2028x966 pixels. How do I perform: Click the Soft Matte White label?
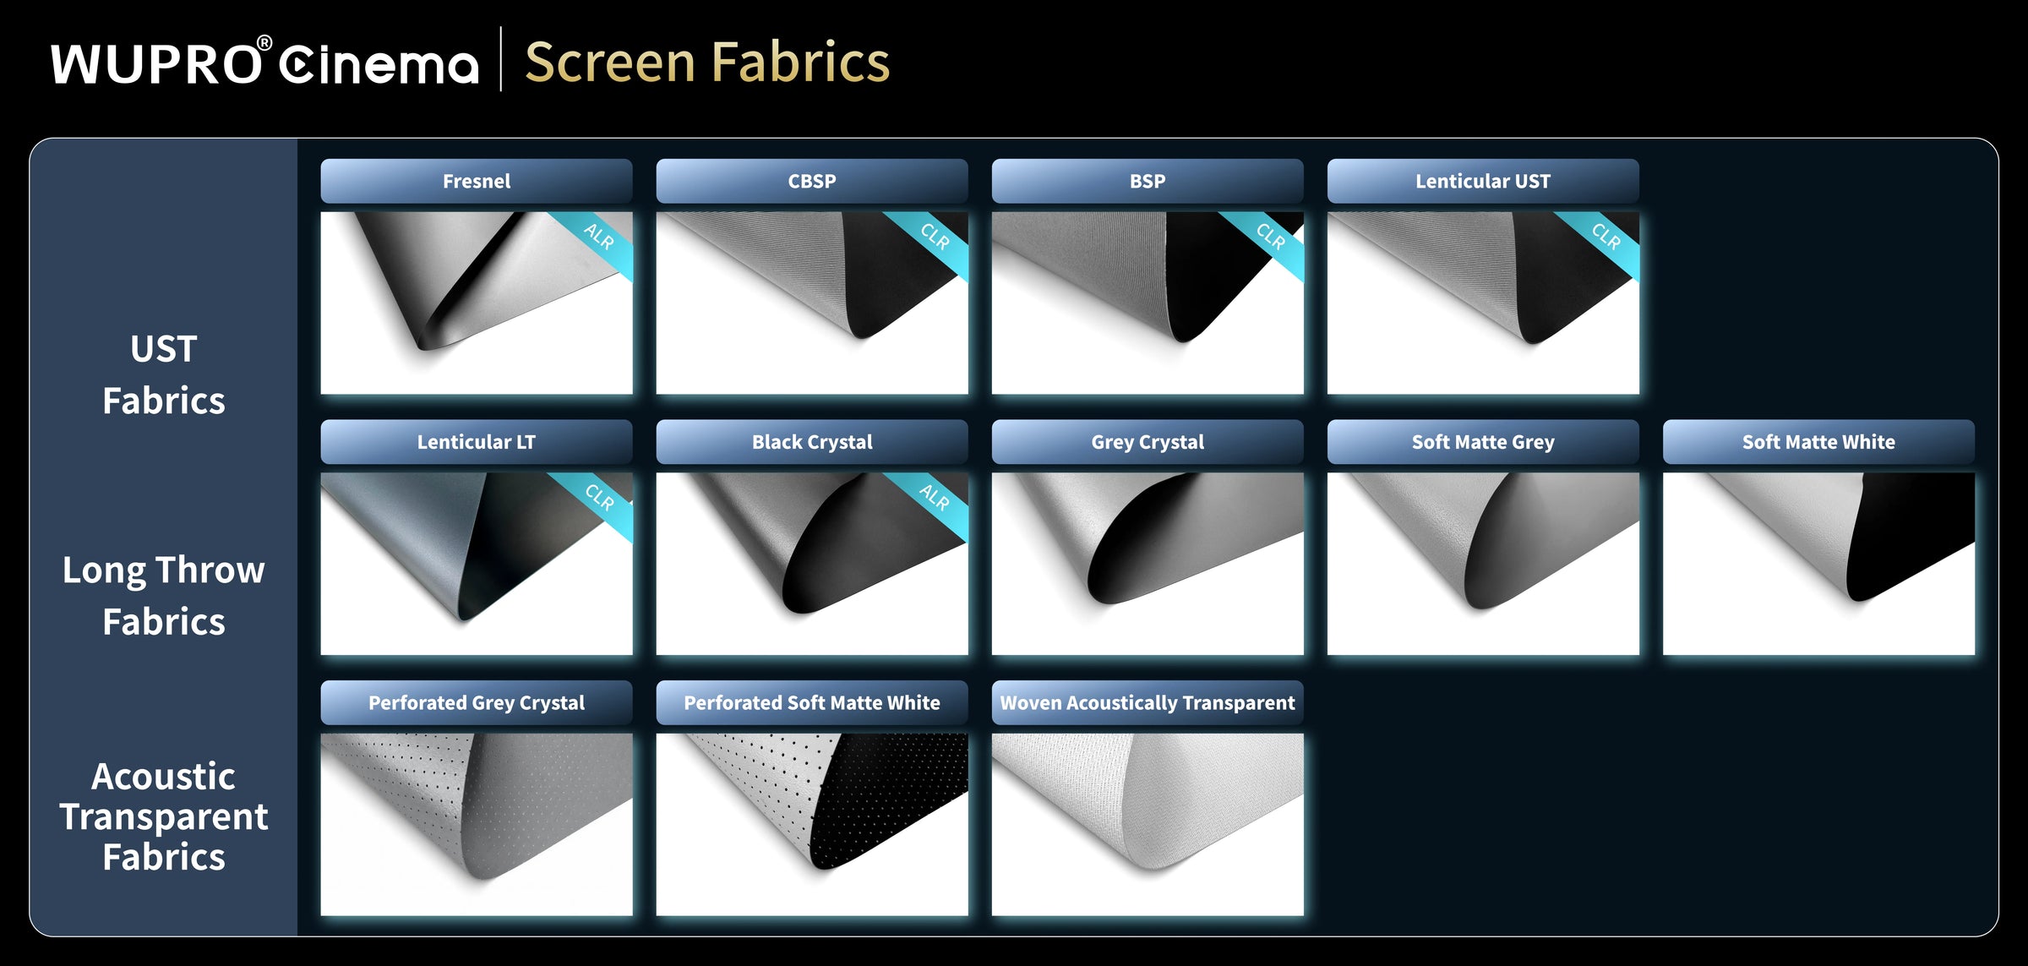click(1818, 442)
